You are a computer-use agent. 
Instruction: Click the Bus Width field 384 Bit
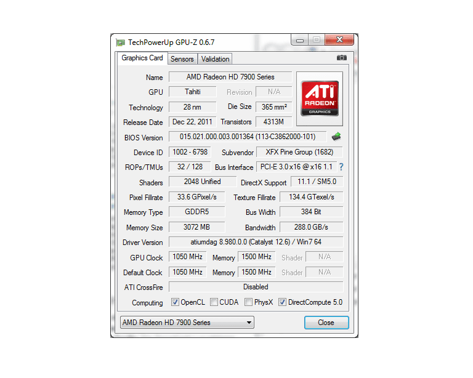[x=312, y=212]
